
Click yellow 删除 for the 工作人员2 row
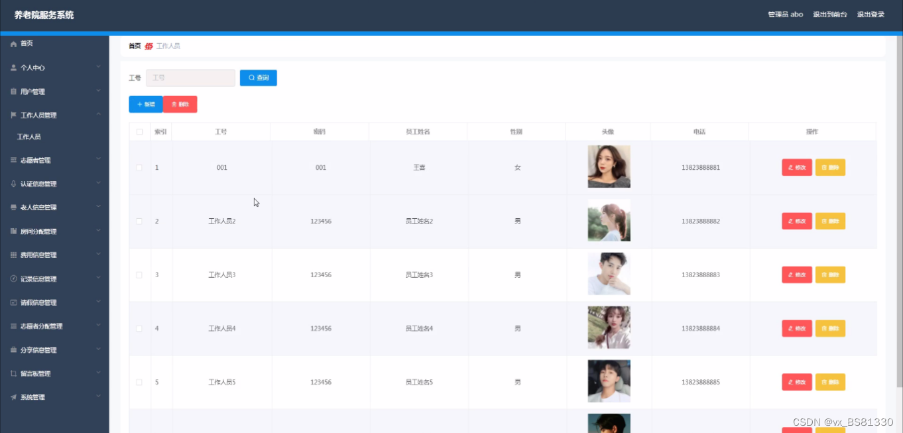click(x=830, y=221)
